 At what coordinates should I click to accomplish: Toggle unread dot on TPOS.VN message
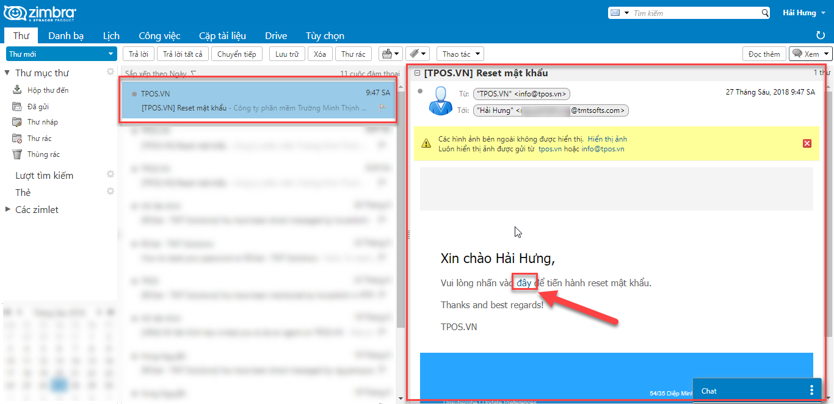pyautogui.click(x=134, y=93)
